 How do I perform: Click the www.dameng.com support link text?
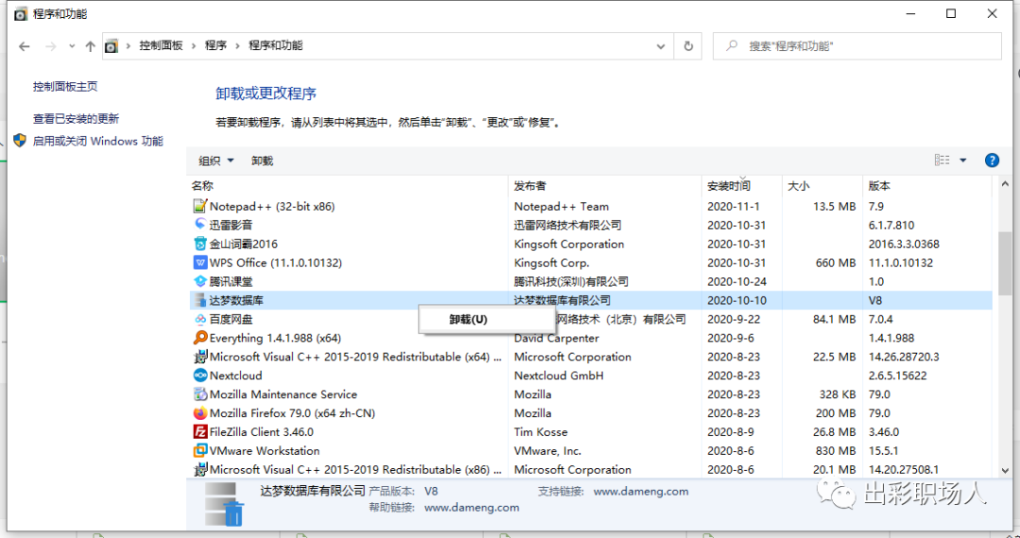tap(640, 491)
